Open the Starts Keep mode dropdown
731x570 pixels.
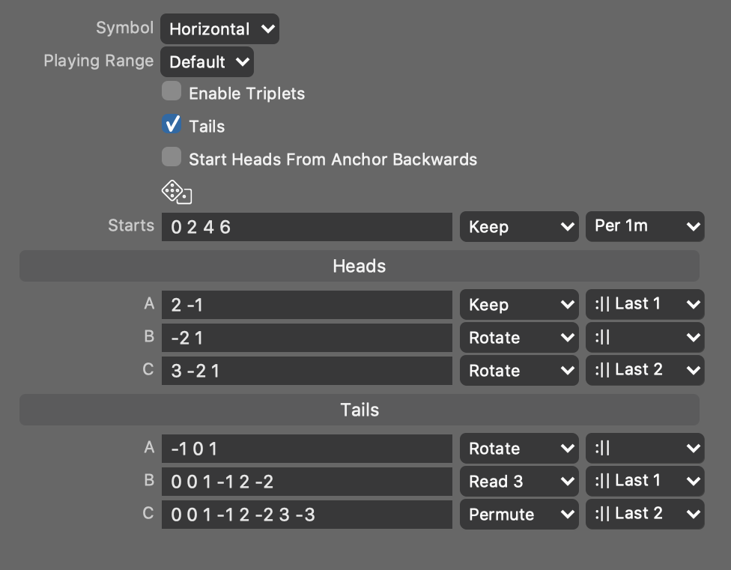point(519,226)
